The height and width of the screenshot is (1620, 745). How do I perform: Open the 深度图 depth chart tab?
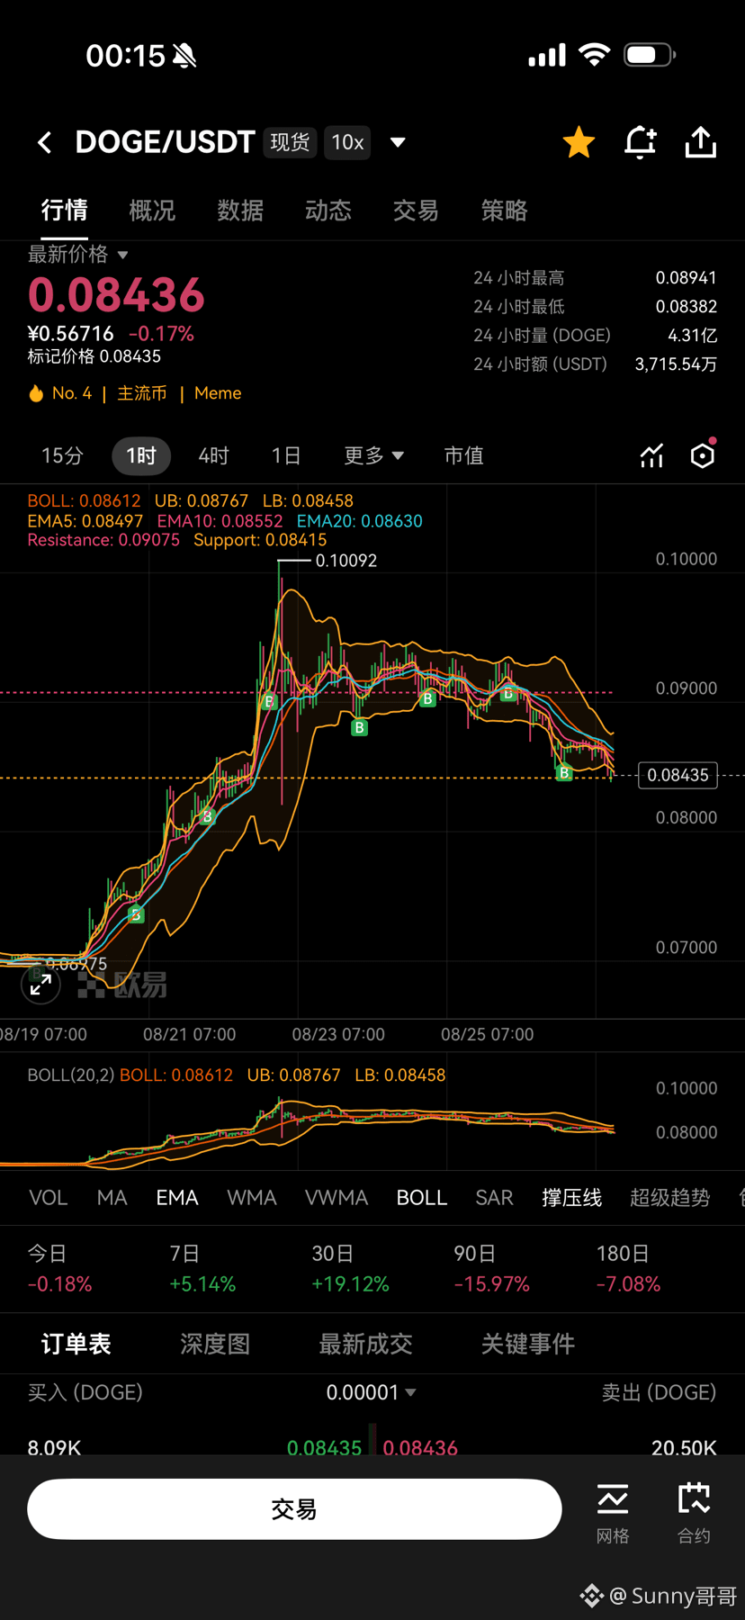coord(215,1345)
